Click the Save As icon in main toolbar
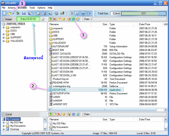The height and width of the screenshot is (136, 169). [x=30, y=13]
